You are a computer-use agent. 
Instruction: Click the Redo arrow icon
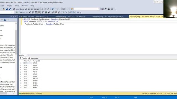tap(58, 9)
